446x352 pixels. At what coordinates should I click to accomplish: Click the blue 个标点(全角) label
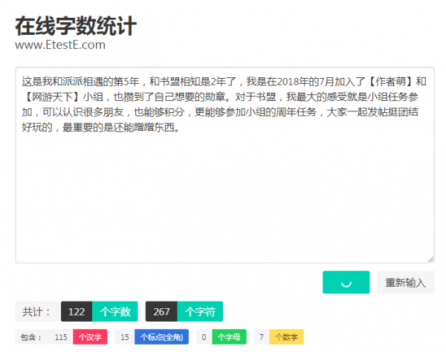click(x=161, y=337)
